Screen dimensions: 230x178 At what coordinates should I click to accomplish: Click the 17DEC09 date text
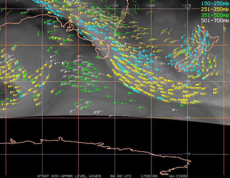pyautogui.click(x=149, y=176)
